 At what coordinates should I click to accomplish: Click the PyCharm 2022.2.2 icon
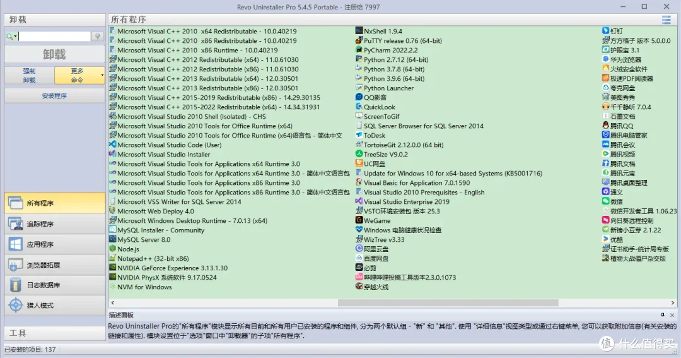(x=359, y=50)
